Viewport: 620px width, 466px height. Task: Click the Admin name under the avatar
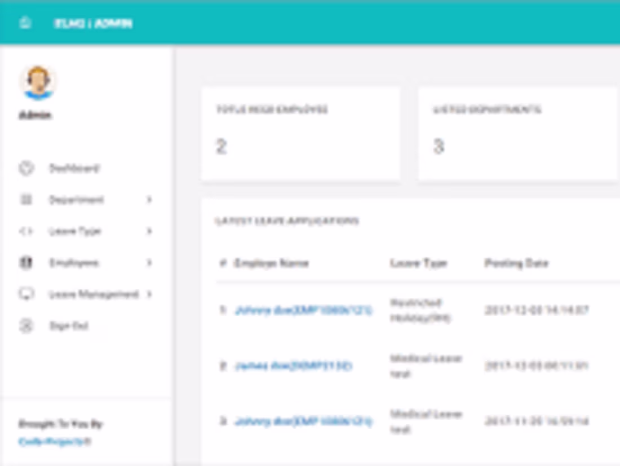pos(35,115)
